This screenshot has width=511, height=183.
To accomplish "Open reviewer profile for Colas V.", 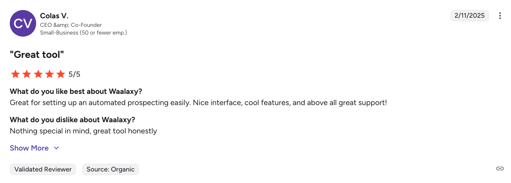I will tap(54, 16).
